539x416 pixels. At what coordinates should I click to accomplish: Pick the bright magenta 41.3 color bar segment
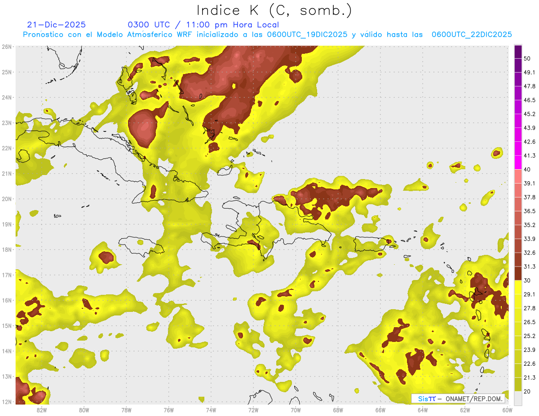(518, 162)
